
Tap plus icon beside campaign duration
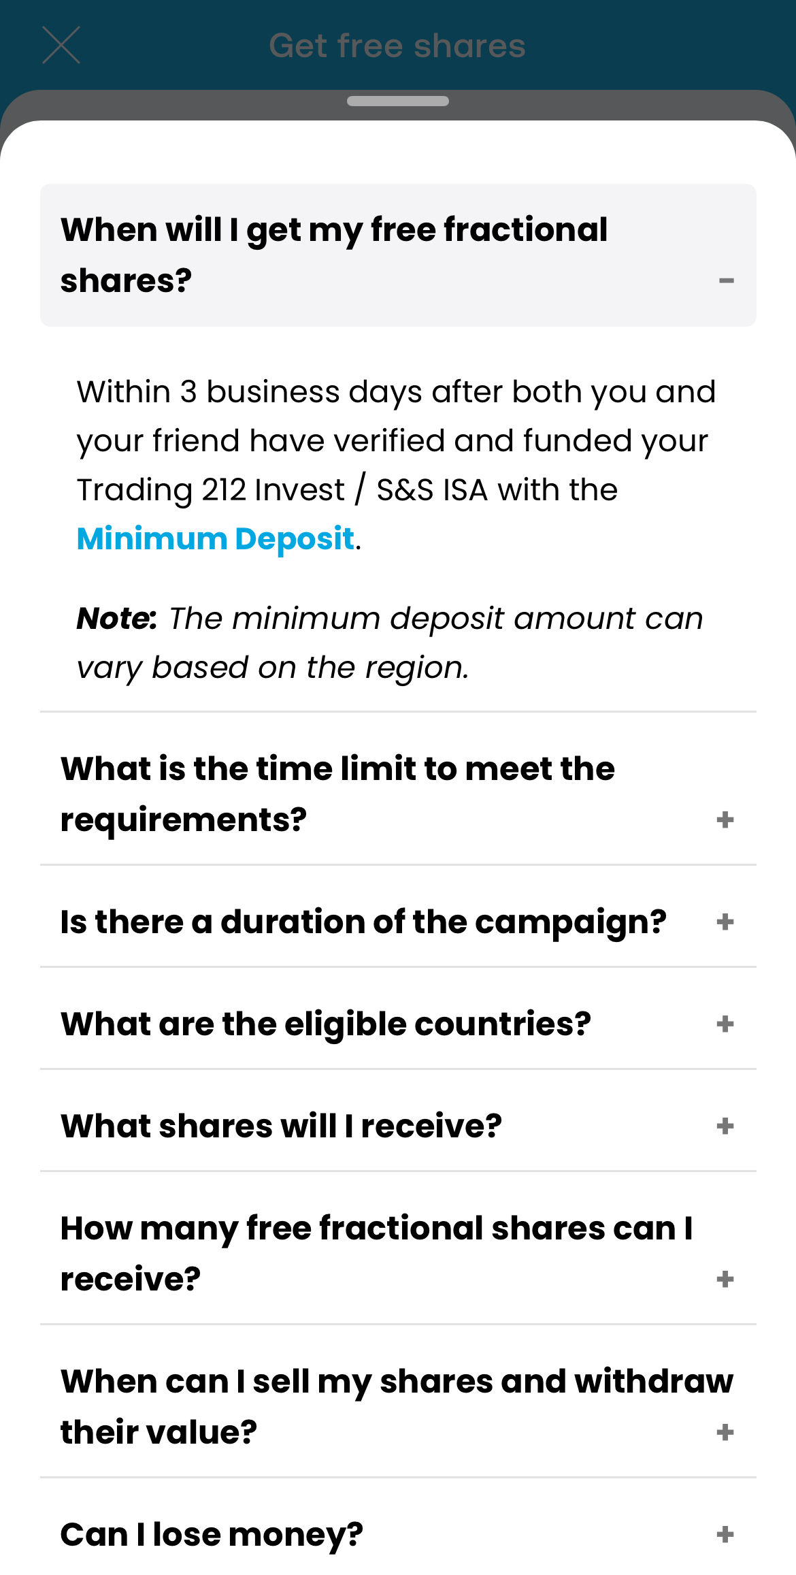[725, 922]
